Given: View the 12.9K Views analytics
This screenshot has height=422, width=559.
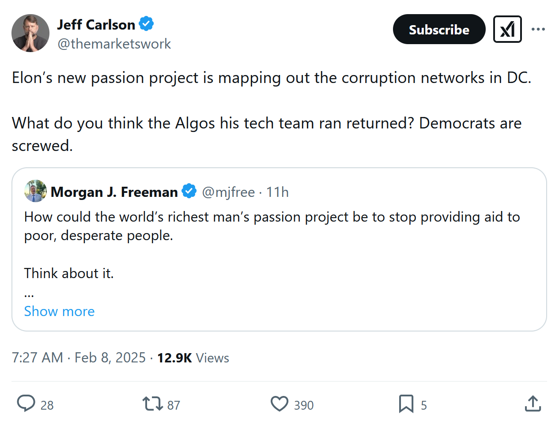Looking at the screenshot, I should click(x=193, y=358).
